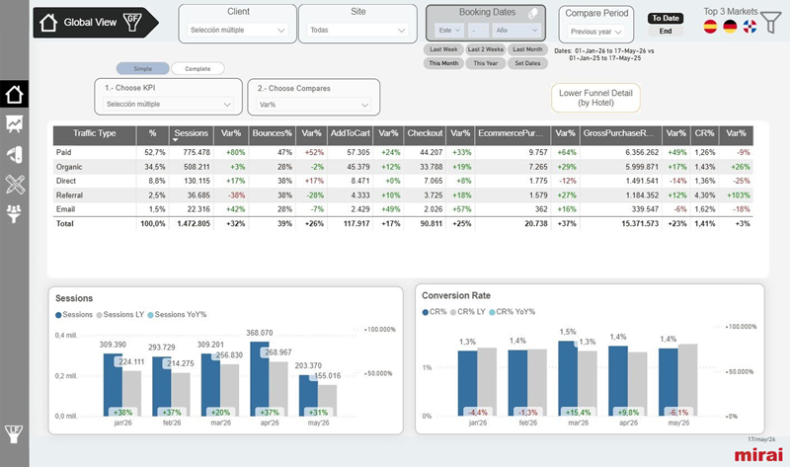
Task: Sort by the AddToCart column header
Action: (x=351, y=133)
